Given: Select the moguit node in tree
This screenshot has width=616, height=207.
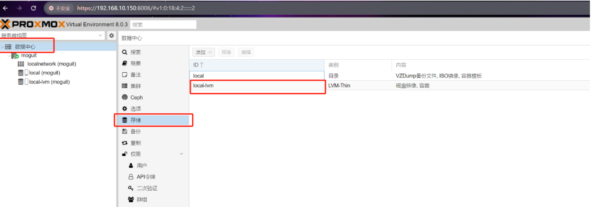Looking at the screenshot, I should click(x=29, y=56).
